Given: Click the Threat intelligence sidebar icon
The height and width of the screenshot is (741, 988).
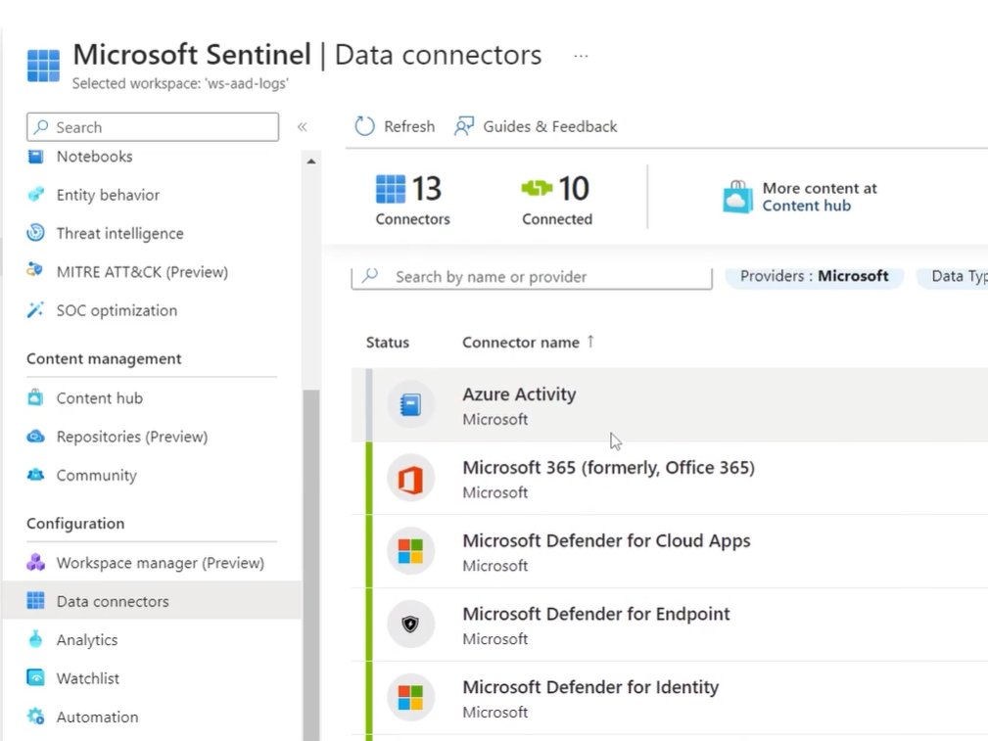Looking at the screenshot, I should pos(36,233).
